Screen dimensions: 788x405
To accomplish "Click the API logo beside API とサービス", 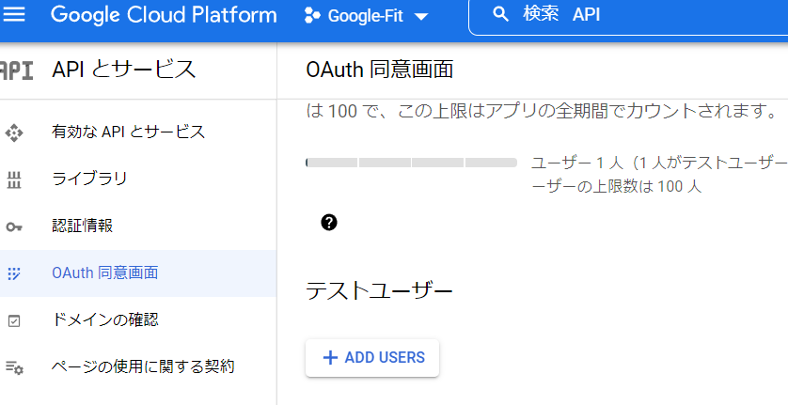I will tap(16, 70).
